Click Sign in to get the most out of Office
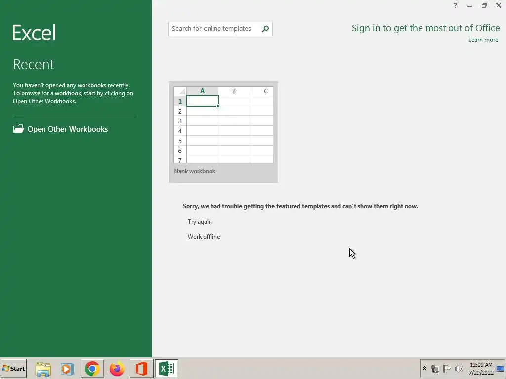This screenshot has width=506, height=379. click(x=425, y=28)
